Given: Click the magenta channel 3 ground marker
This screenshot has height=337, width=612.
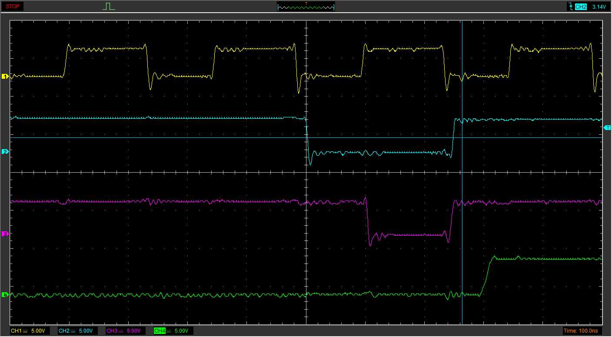Looking at the screenshot, I should point(5,234).
